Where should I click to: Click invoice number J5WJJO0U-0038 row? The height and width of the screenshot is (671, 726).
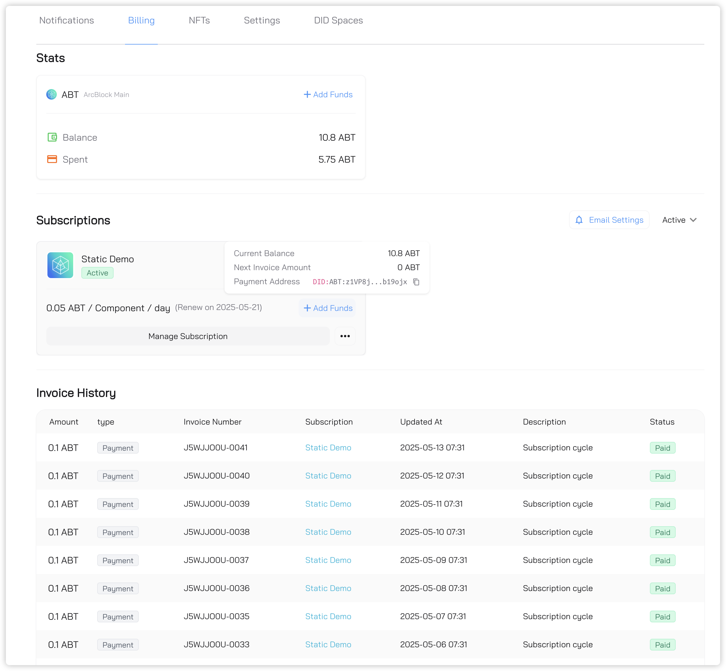pos(216,532)
